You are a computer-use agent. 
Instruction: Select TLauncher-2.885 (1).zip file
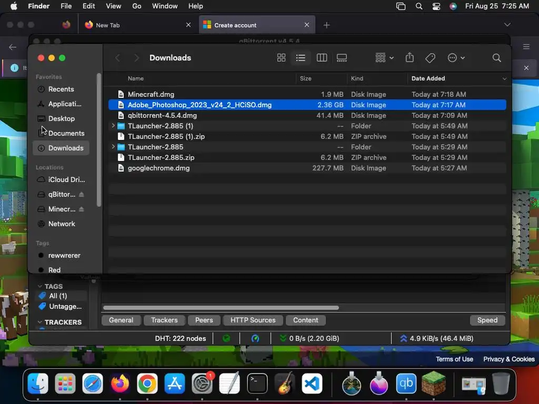(x=307, y=136)
